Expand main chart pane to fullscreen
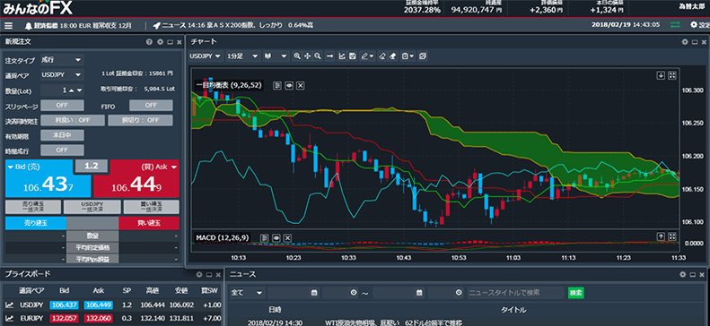The image size is (710, 326). (672, 76)
